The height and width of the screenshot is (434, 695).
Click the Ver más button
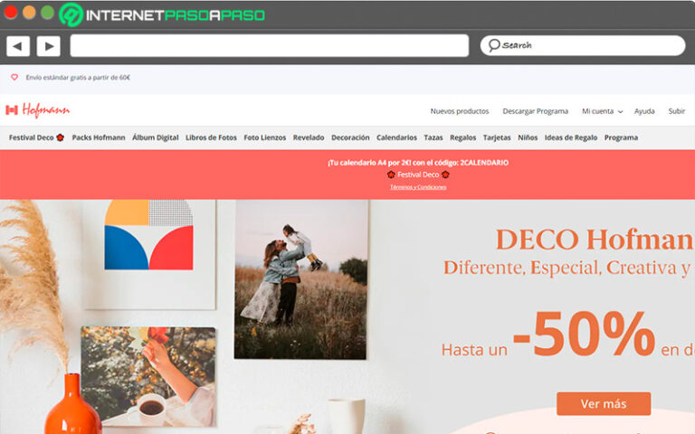604,404
